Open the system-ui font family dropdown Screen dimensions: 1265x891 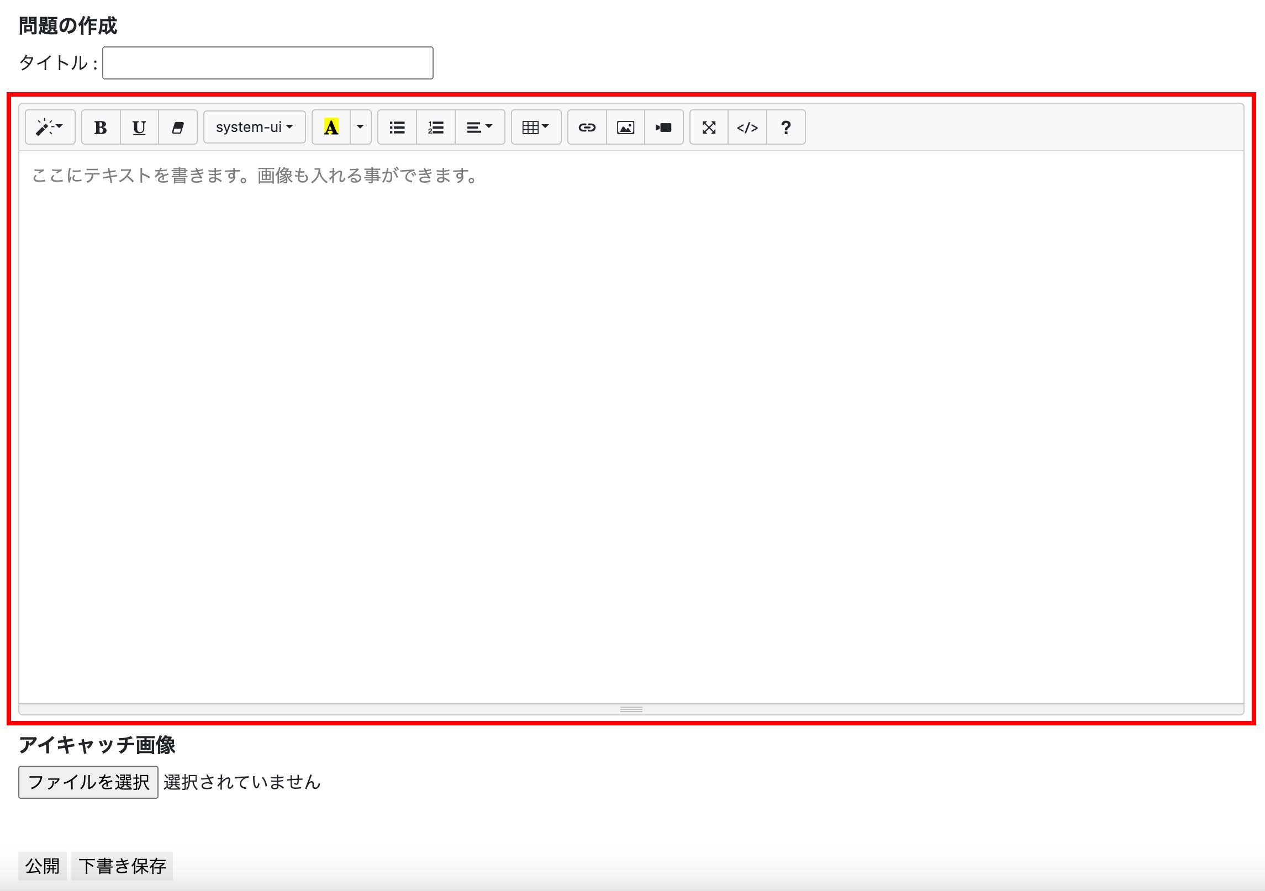[254, 128]
